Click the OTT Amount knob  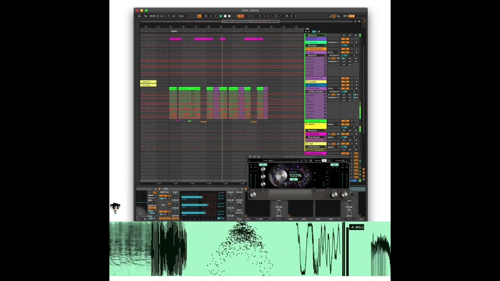tap(239, 216)
